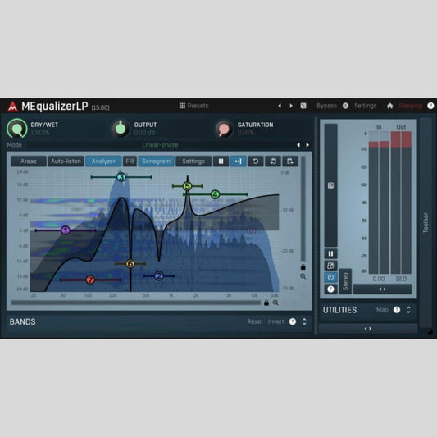Click the In meter peak value 0.00
The height and width of the screenshot is (437, 437).
coord(379,279)
